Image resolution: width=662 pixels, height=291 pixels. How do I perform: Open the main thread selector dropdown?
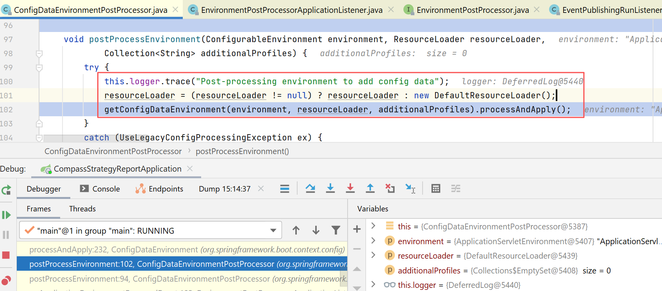pyautogui.click(x=273, y=231)
